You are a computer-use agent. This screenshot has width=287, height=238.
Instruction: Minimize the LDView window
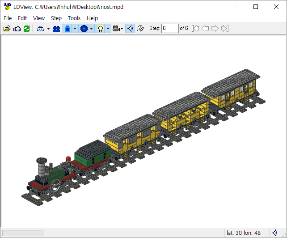236,7
